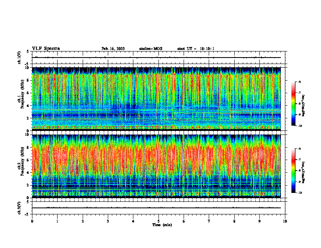The image size is (321, 248).
Task: Click the time axis tick label "1"
Action: (57, 221)
